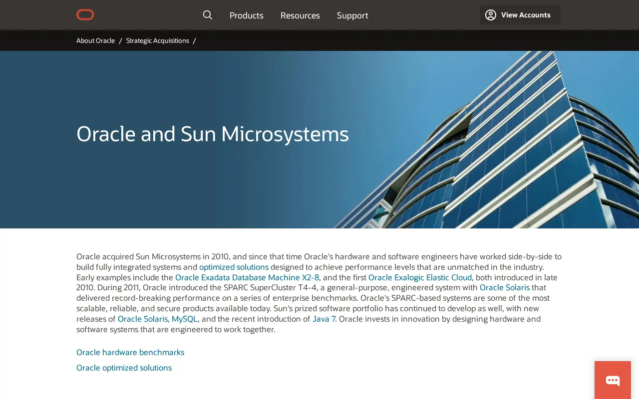Image resolution: width=639 pixels, height=399 pixels.
Task: Go to About Oracle breadcrumb
Action: [x=95, y=40]
